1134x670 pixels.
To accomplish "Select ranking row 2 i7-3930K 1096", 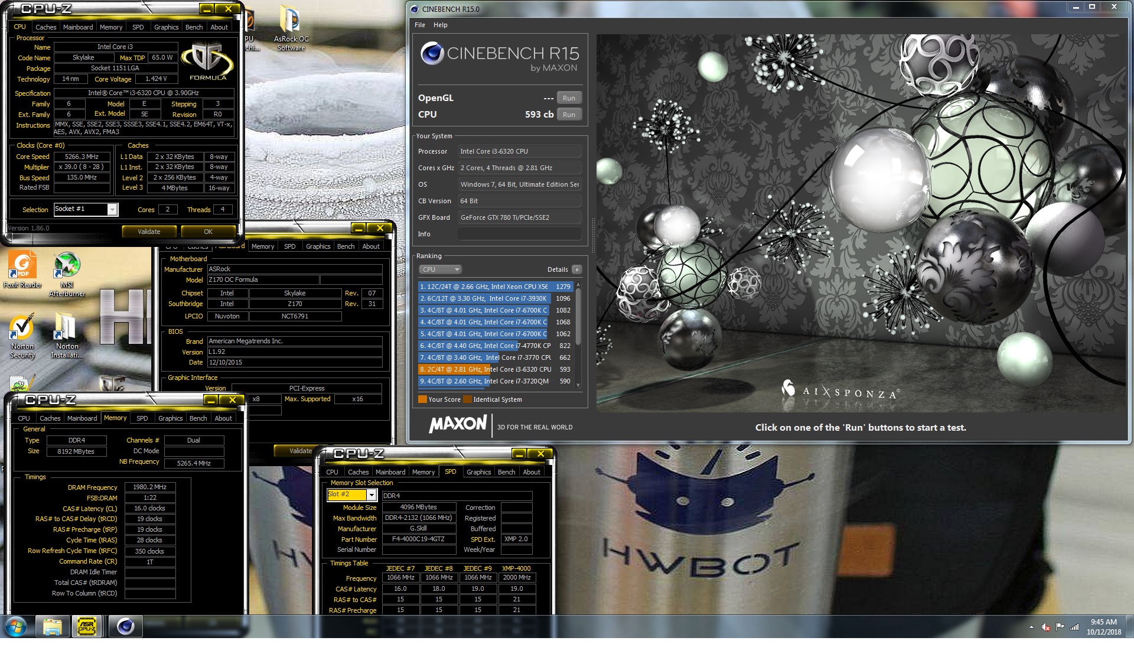I will click(496, 298).
